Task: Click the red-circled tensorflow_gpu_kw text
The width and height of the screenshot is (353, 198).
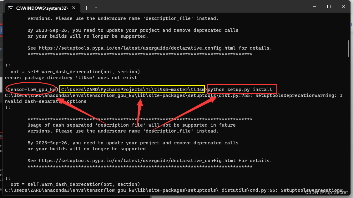Action: tap(30, 89)
